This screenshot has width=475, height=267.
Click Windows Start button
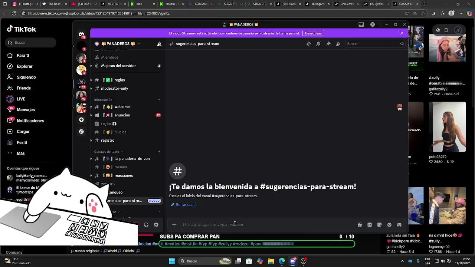pos(172,261)
